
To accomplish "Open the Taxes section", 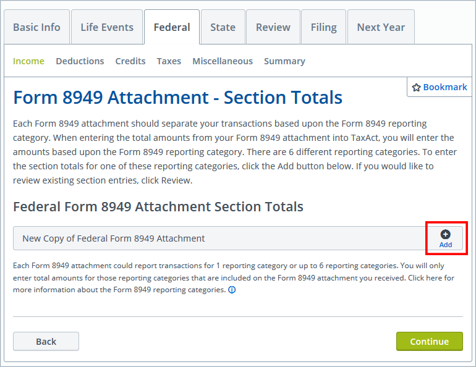I will 169,61.
